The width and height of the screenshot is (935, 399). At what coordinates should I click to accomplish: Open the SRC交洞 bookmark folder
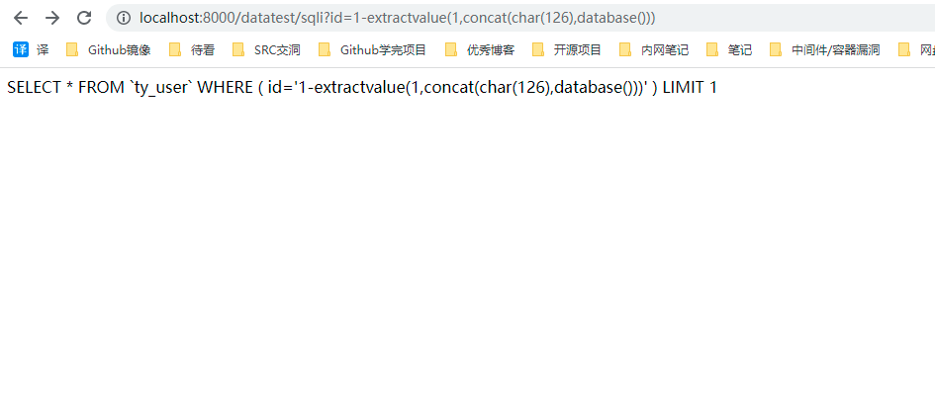coord(266,50)
